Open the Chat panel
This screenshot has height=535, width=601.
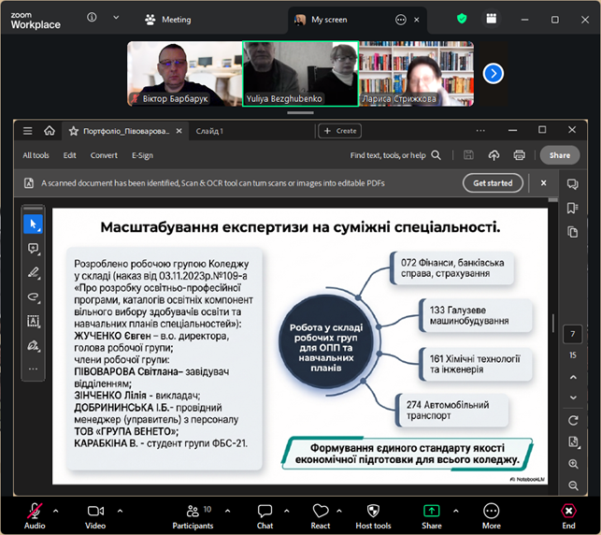(265, 516)
